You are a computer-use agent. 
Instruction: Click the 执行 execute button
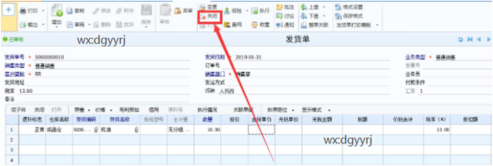click(260, 11)
